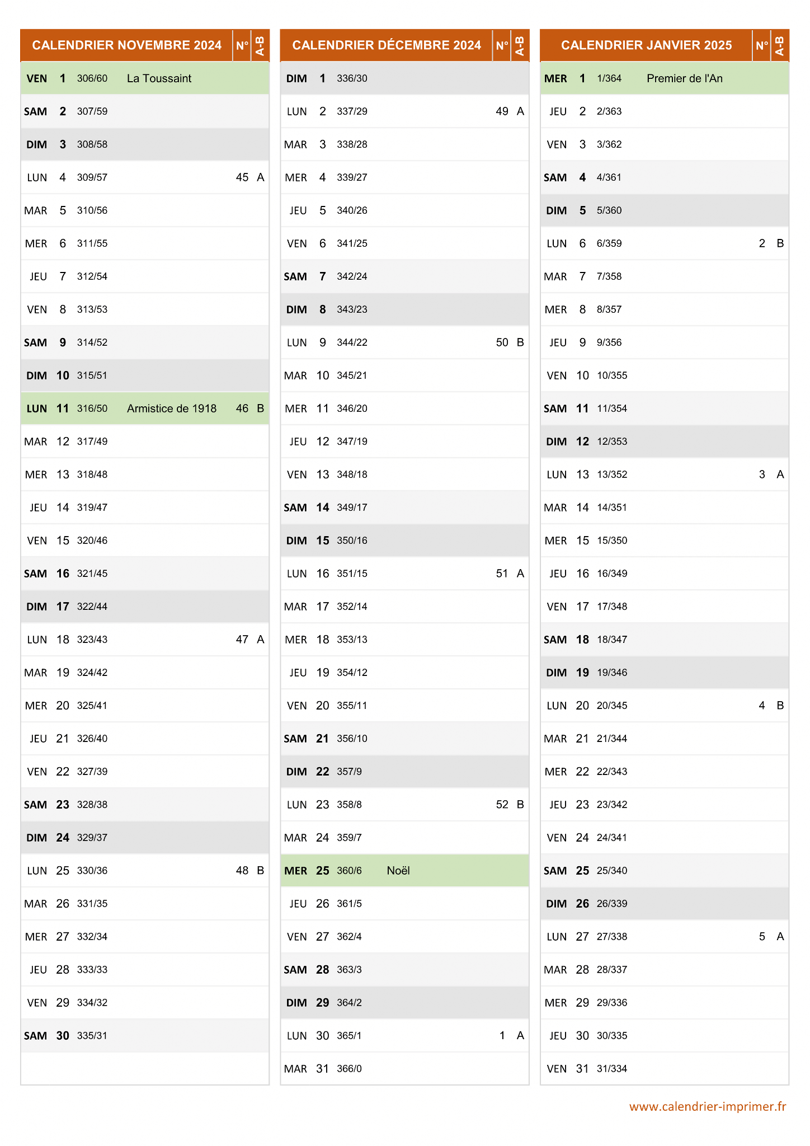This screenshot has height=1146, width=810.
Task: Select week number 45 in November
Action: (242, 177)
